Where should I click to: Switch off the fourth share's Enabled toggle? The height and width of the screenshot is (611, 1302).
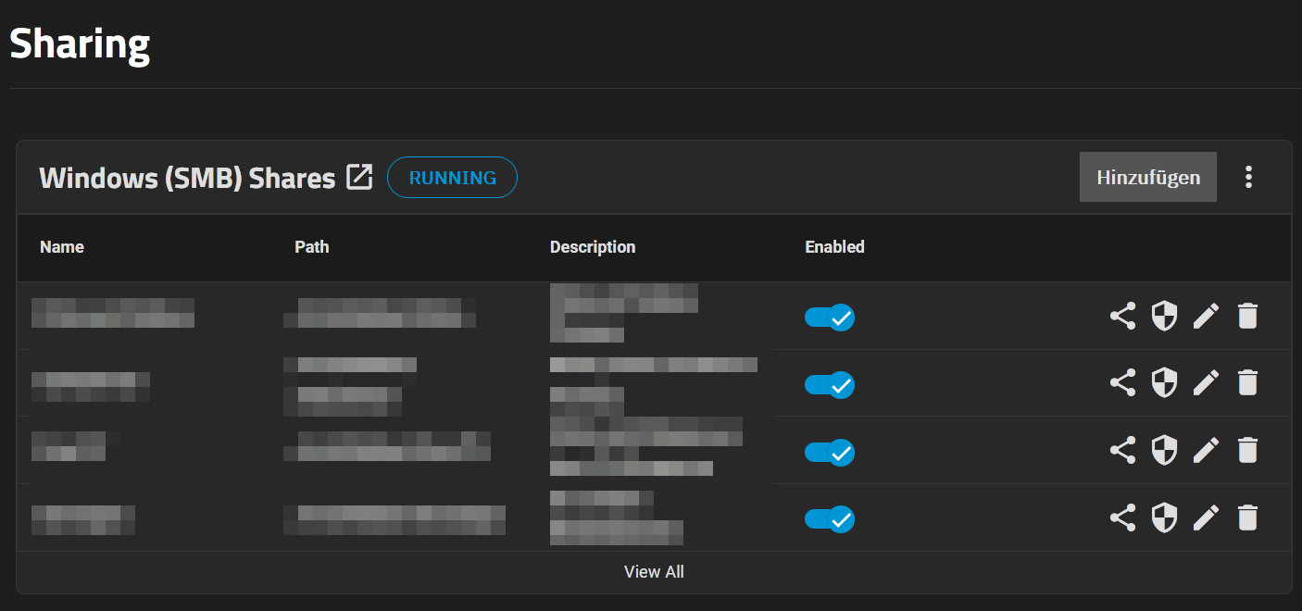coord(829,519)
